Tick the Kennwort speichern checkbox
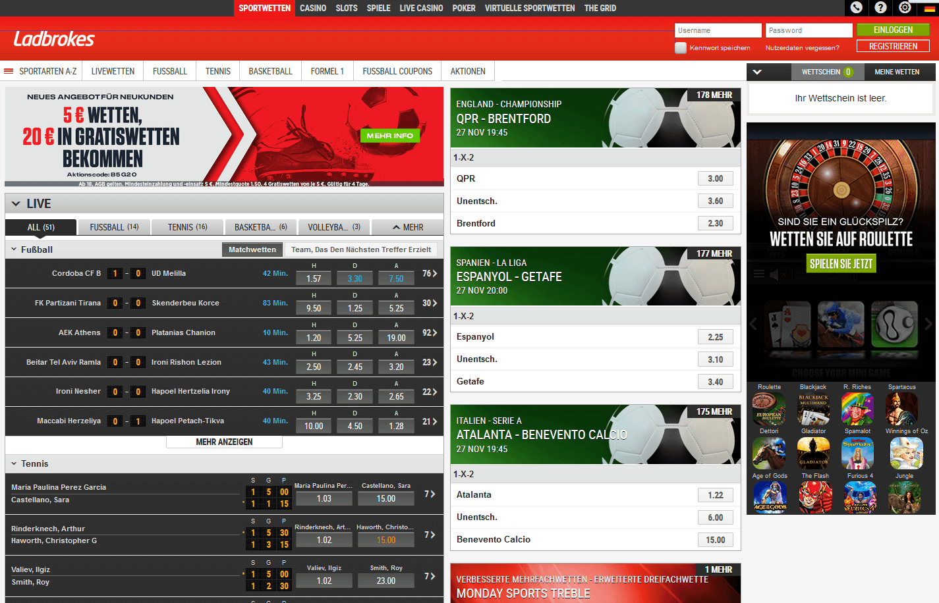Screen dimensions: 939x603 (x=681, y=47)
